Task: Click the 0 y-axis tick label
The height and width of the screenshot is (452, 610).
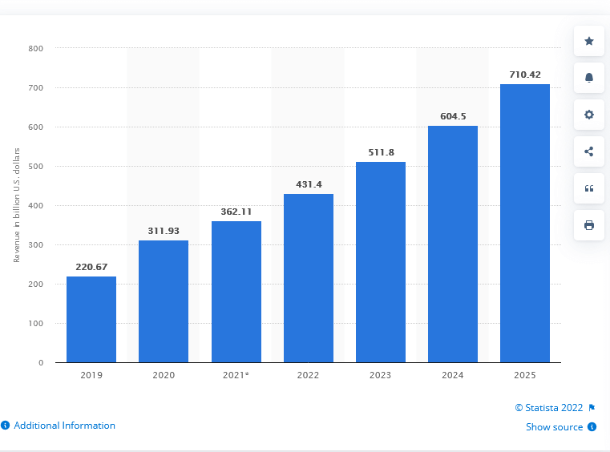Action: (41, 363)
